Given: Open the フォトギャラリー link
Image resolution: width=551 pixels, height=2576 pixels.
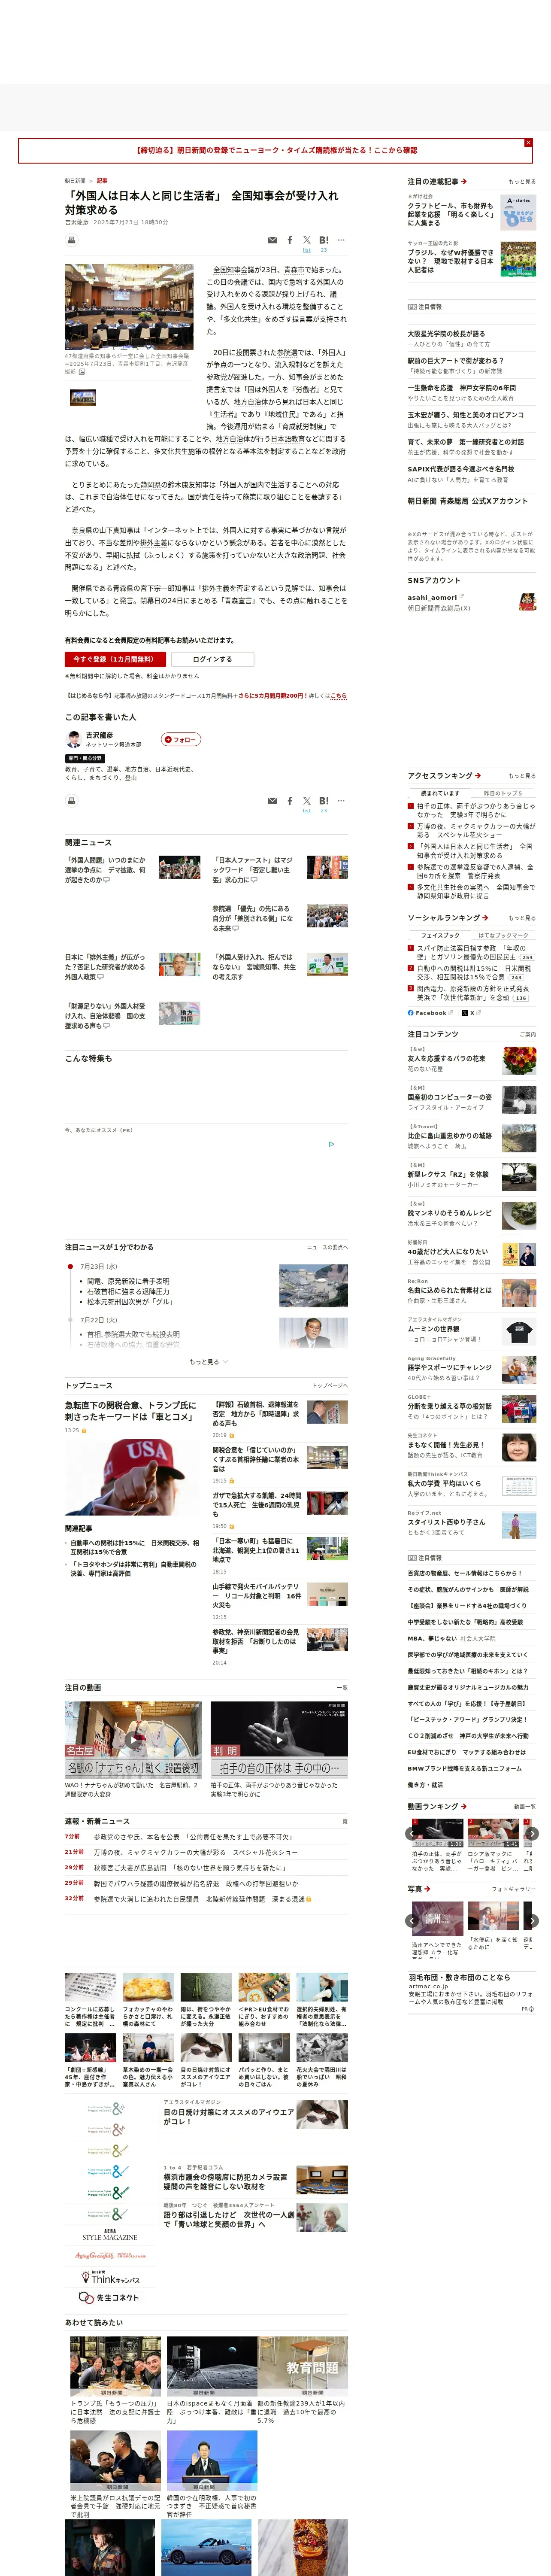Looking at the screenshot, I should tap(514, 1890).
